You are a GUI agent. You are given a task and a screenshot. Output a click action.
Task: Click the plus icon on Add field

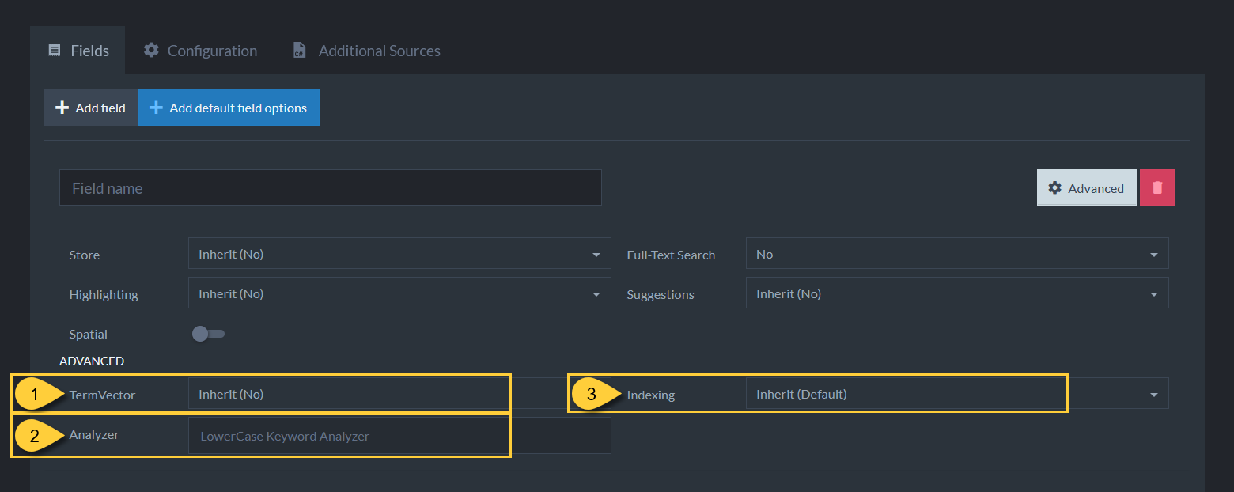pyautogui.click(x=62, y=108)
